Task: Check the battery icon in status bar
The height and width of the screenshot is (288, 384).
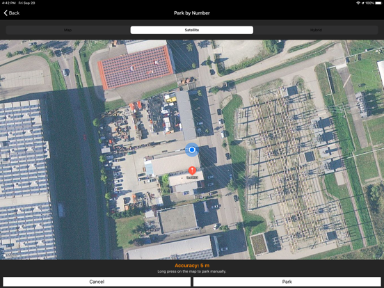Action: coord(378,3)
